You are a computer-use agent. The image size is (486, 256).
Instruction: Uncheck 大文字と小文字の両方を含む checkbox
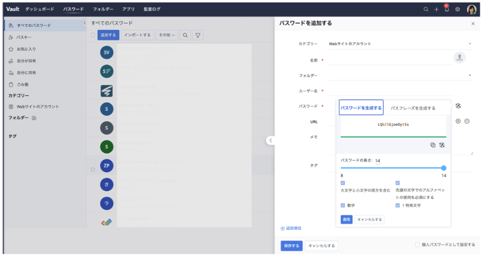tap(343, 183)
